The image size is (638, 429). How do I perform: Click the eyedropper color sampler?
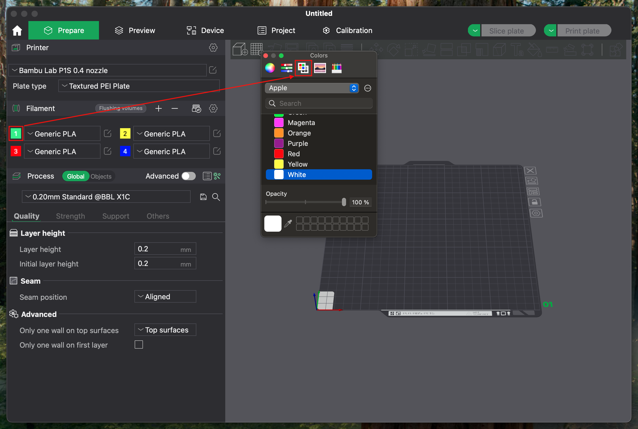[x=288, y=224]
